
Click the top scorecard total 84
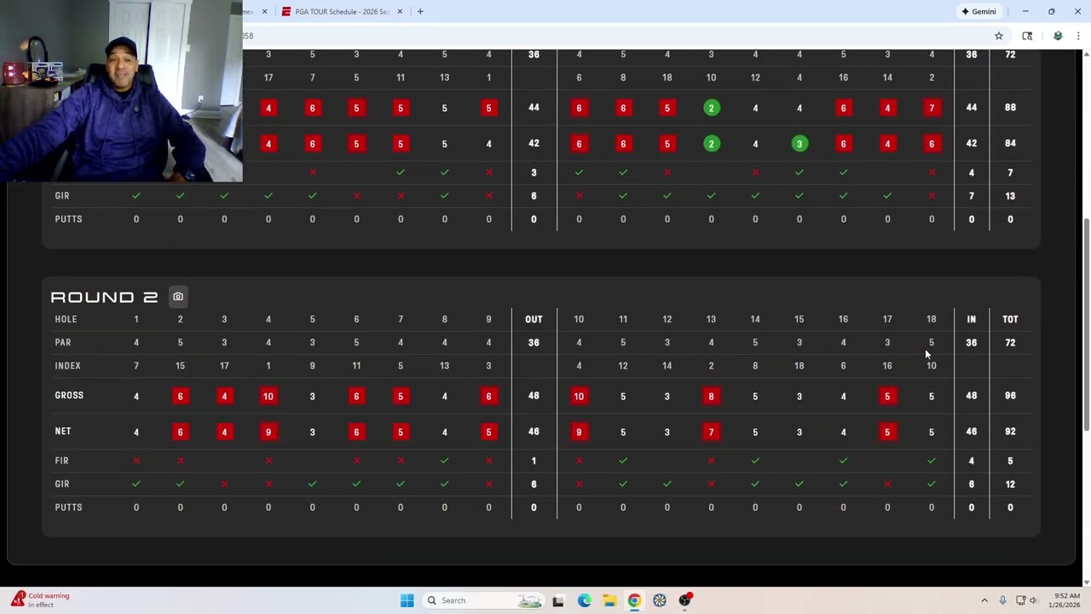click(x=1010, y=143)
